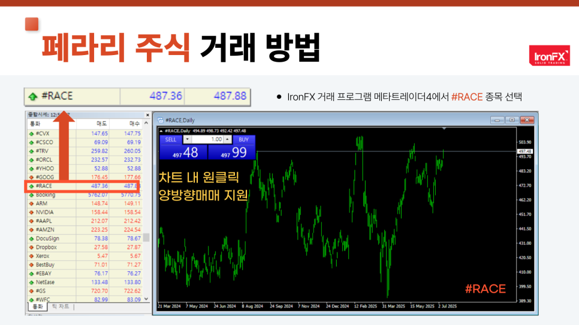
Task: Click the red arrow icon beside Xerox
Action: pos(31,256)
